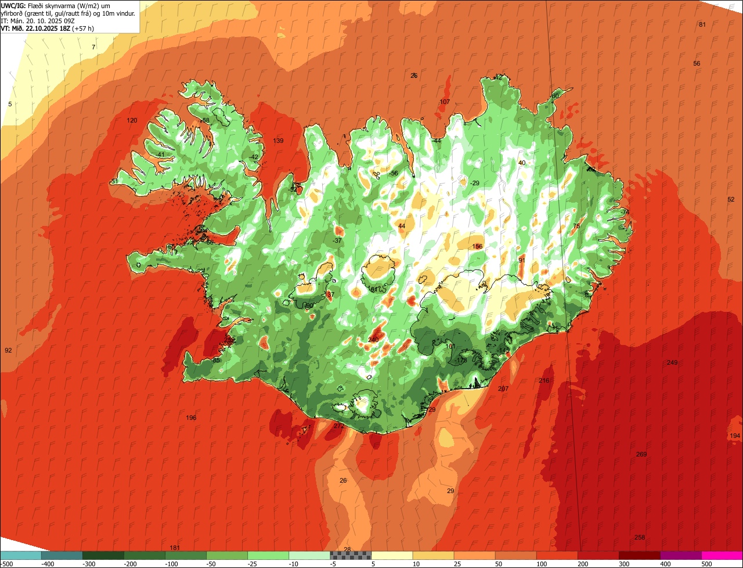743x568 pixels.
Task: Click the ocean value 249
Action: coord(672,362)
